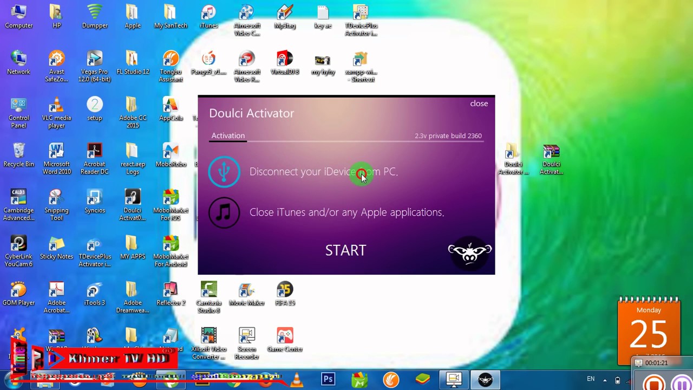Launch GOM Player shortcut
693x390 pixels.
tap(19, 293)
